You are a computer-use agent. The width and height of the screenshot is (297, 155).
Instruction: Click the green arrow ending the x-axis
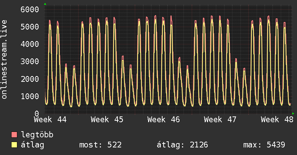point(293,114)
